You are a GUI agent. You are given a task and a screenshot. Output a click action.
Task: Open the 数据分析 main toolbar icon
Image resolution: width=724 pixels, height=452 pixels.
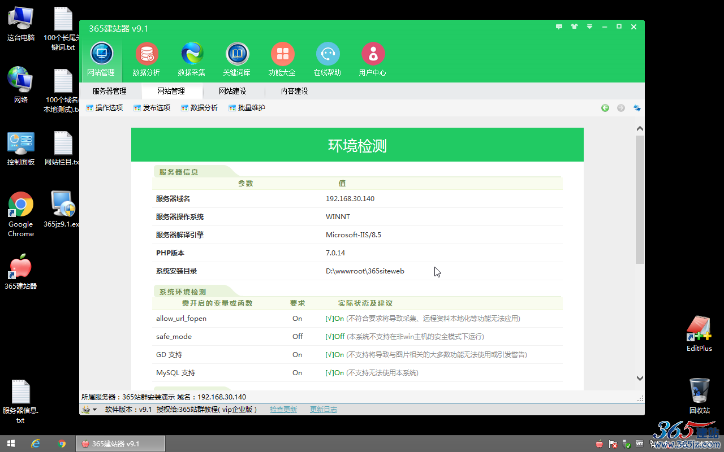click(x=146, y=59)
